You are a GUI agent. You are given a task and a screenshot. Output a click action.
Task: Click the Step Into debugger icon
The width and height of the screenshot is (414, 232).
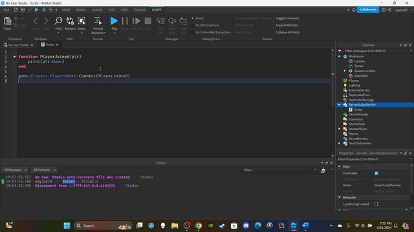(161, 21)
